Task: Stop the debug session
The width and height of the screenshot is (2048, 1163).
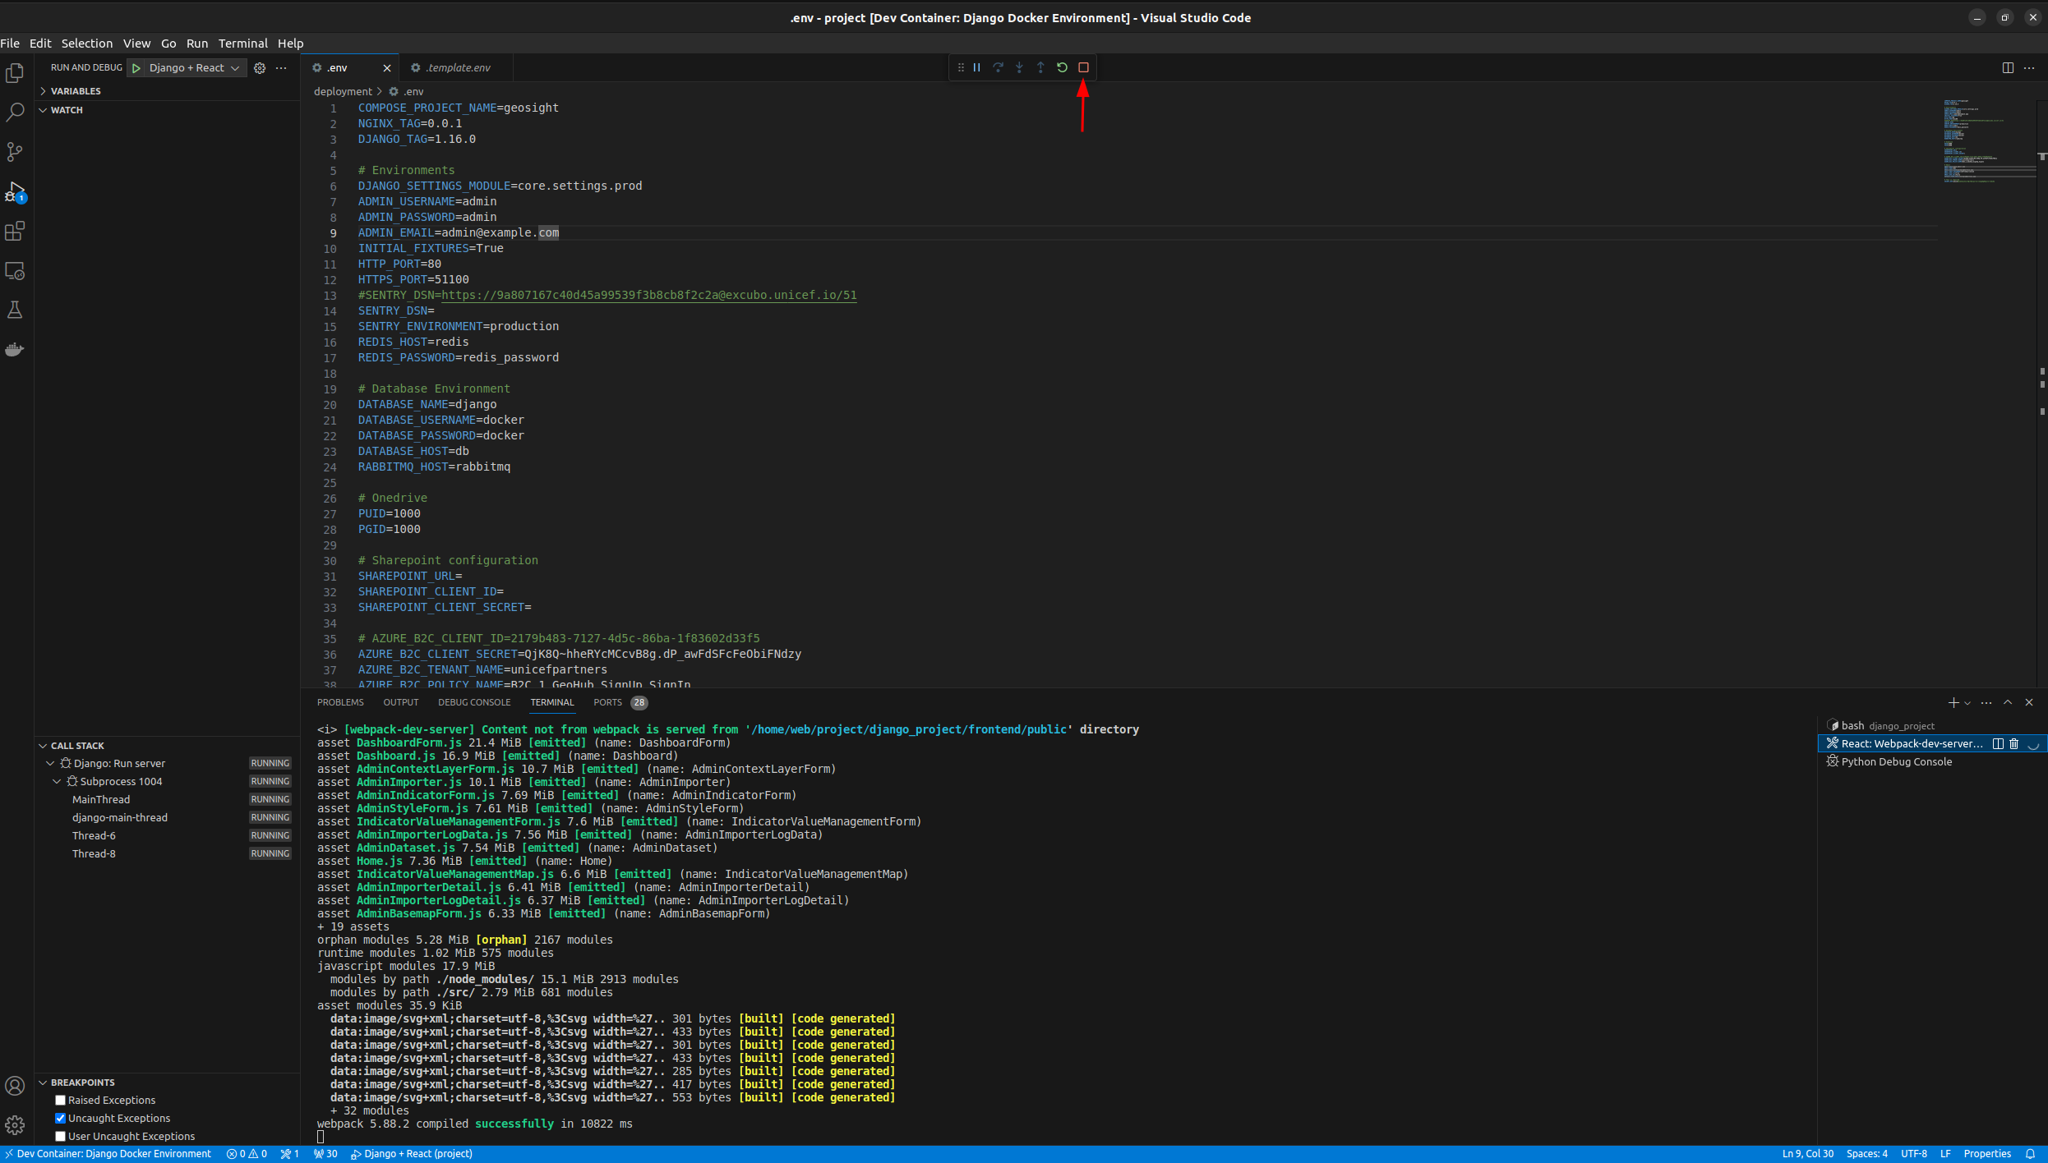Action: (1083, 67)
